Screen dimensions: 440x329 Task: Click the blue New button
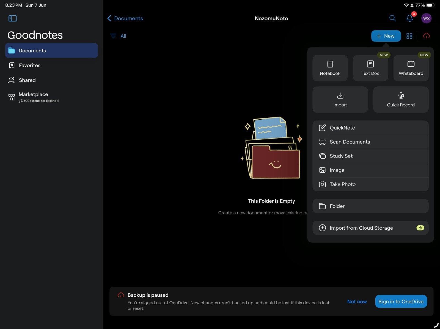pyautogui.click(x=386, y=36)
